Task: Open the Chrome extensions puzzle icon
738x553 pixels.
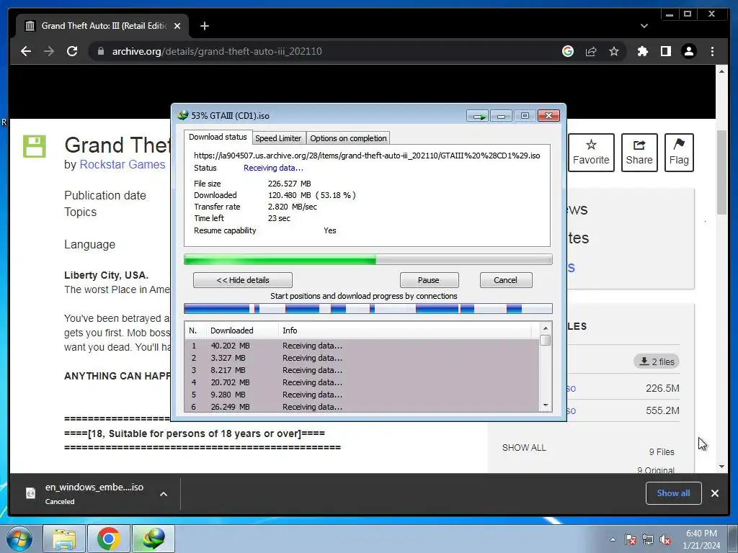Action: pyautogui.click(x=642, y=51)
